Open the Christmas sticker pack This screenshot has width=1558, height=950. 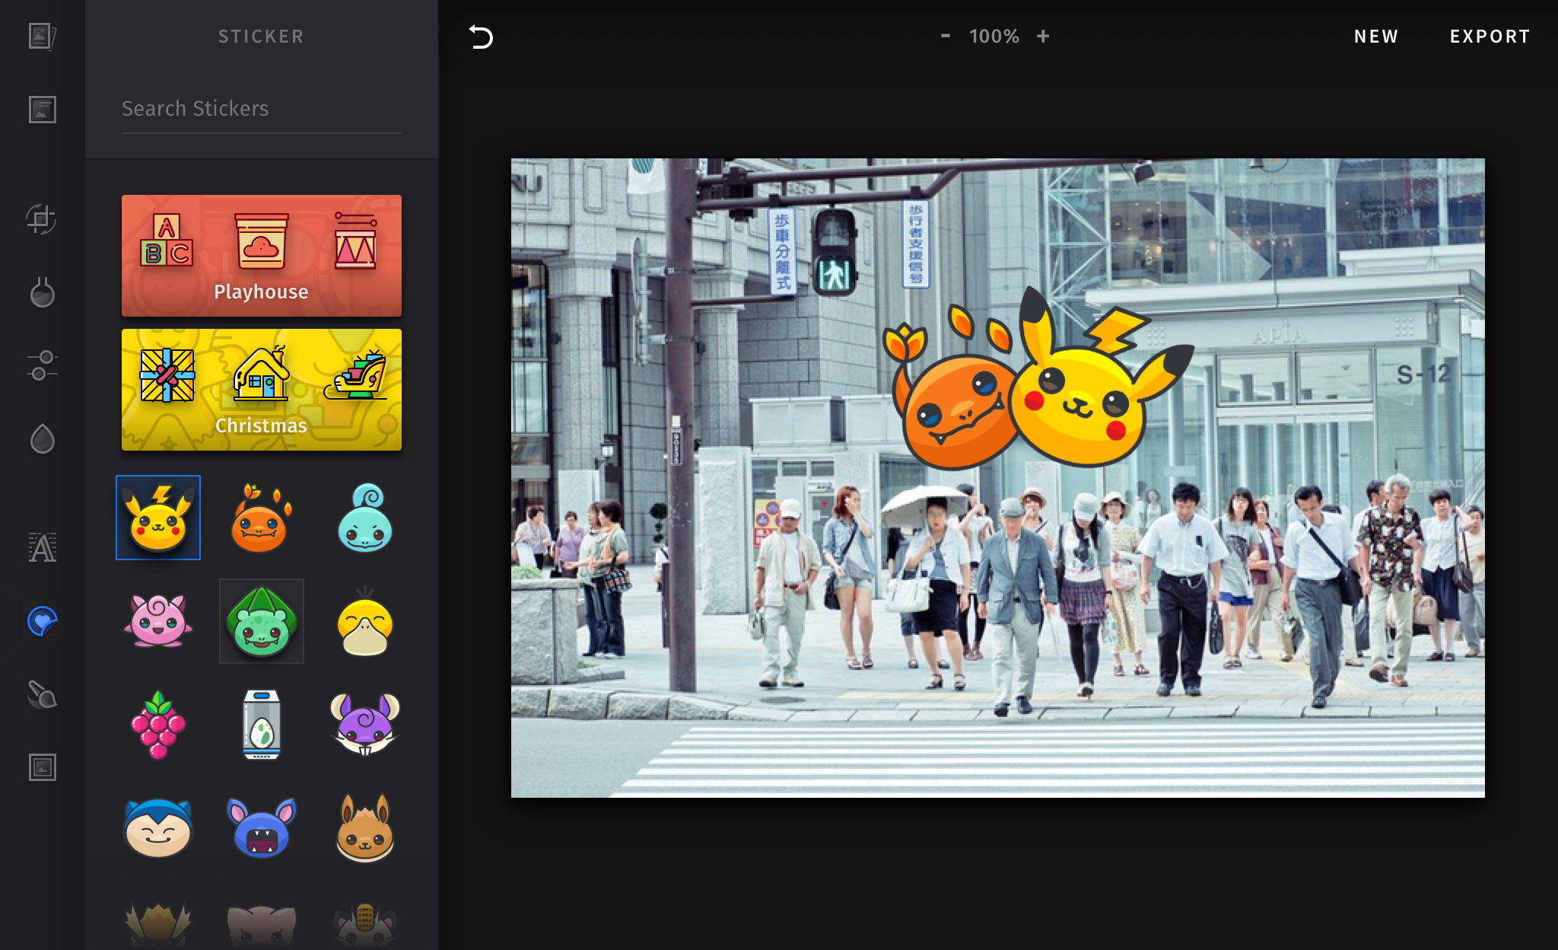tap(261, 390)
